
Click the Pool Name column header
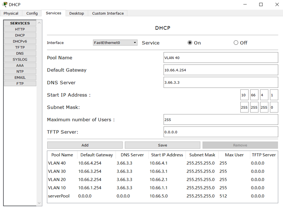pyautogui.click(x=62, y=155)
